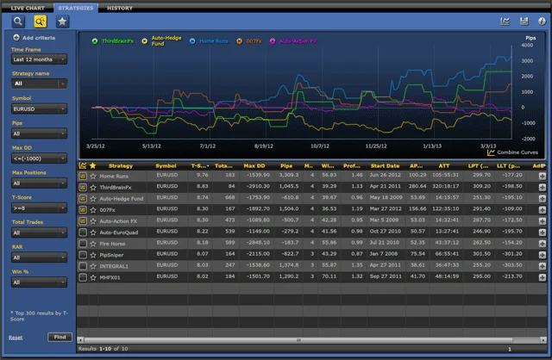Viewport: 552px width, 360px height.
Task: Uncheck 007Fx chart checkbox
Action: [83, 210]
